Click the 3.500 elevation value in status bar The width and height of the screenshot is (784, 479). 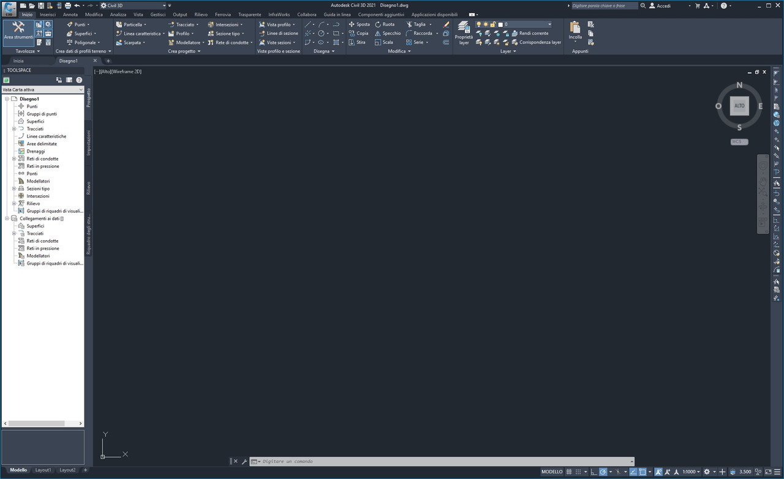745,472
